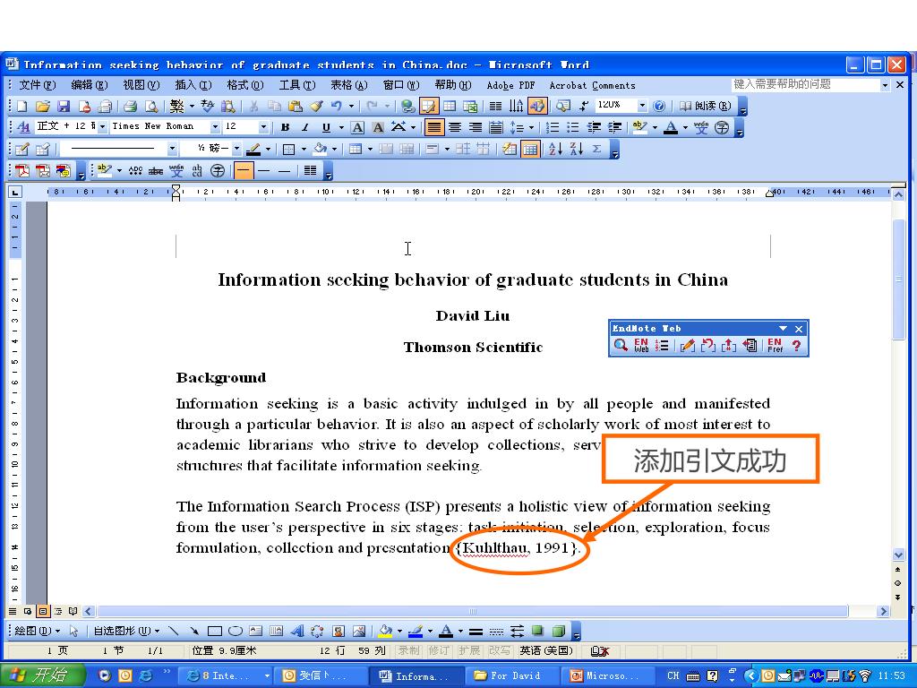Open 自选图形(U) AutoShapes button
This screenshot has height=688, width=917.
126,631
